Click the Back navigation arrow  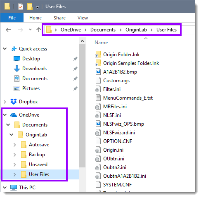click(x=8, y=30)
